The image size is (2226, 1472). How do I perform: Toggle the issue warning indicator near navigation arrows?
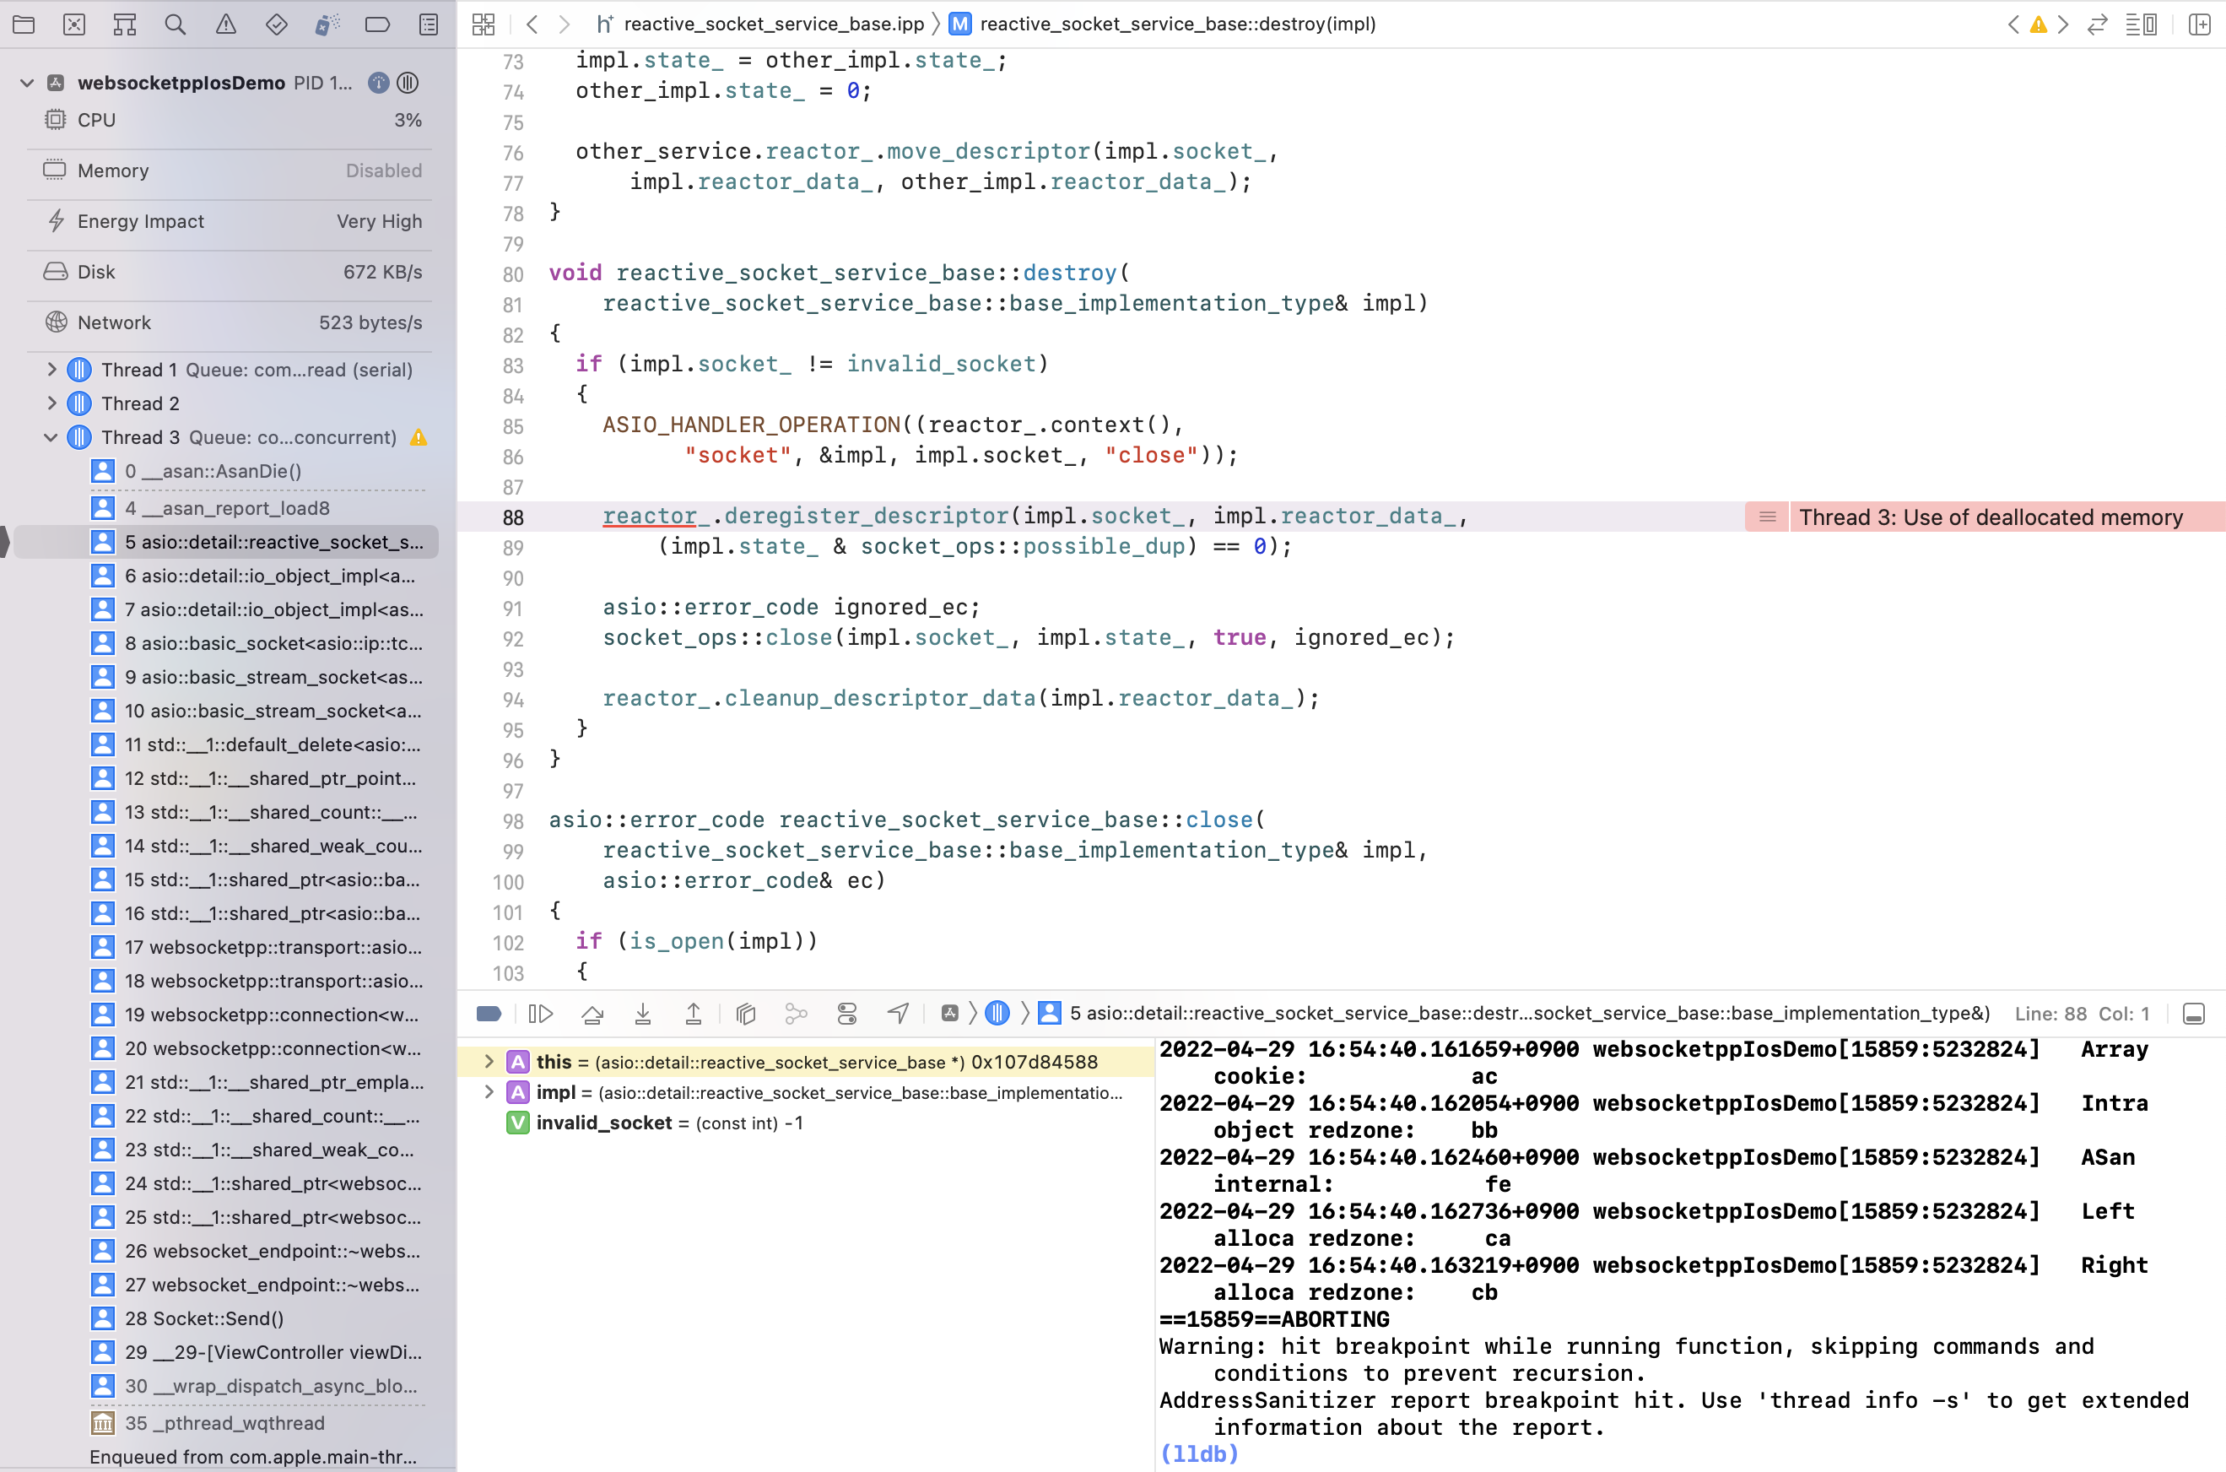[x=2037, y=24]
